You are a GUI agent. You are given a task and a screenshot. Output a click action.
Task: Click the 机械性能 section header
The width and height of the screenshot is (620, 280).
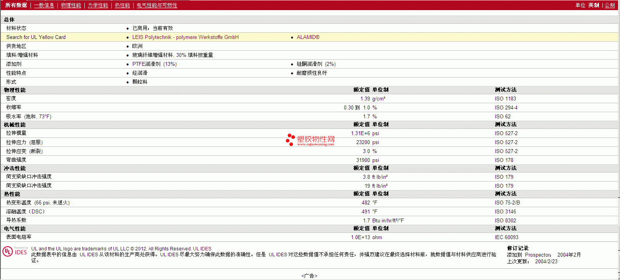15,125
